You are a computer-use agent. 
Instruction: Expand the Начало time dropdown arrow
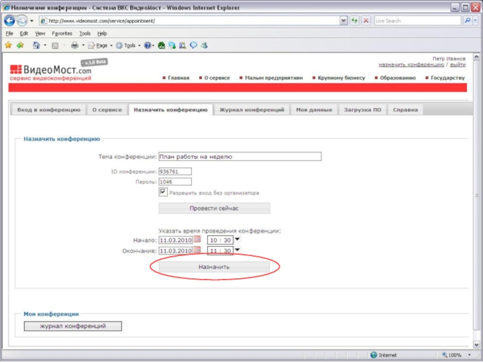(x=237, y=240)
